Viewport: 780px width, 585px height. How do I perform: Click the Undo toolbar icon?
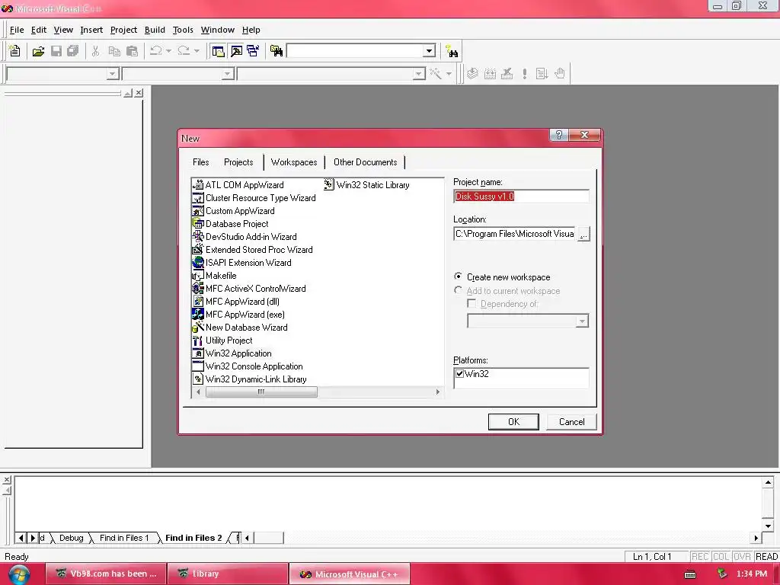155,51
